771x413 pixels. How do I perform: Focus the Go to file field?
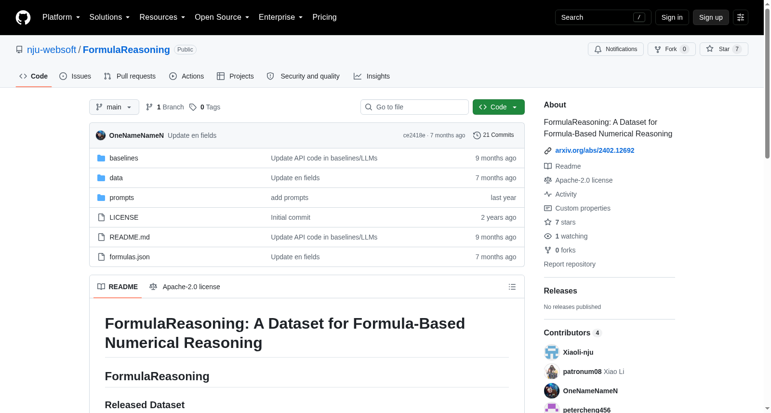coord(414,107)
